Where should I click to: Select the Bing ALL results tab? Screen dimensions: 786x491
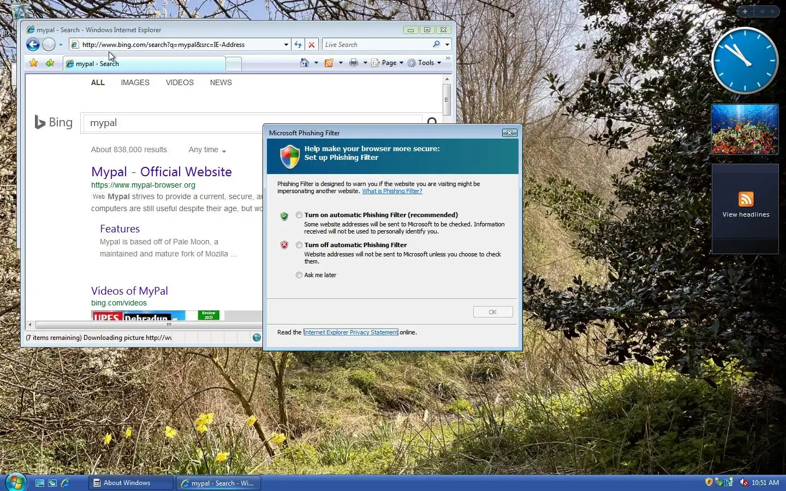click(98, 82)
